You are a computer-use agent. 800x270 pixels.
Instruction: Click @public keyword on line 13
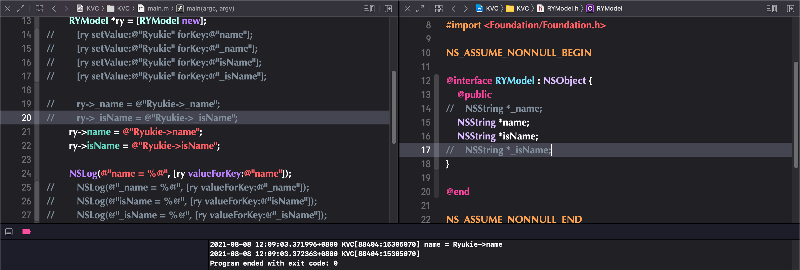[x=474, y=94]
